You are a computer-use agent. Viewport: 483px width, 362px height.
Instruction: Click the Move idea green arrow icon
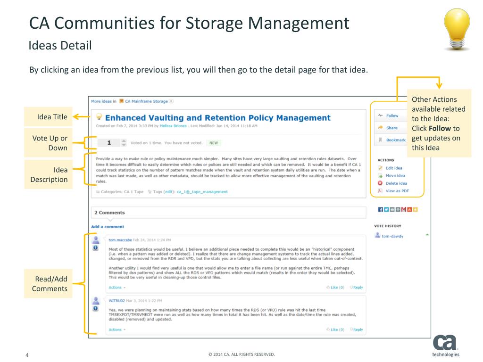(380, 175)
